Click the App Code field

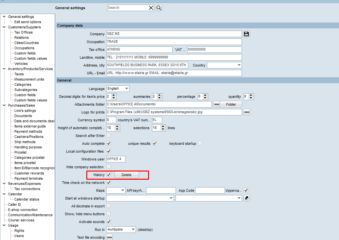(x=210, y=190)
